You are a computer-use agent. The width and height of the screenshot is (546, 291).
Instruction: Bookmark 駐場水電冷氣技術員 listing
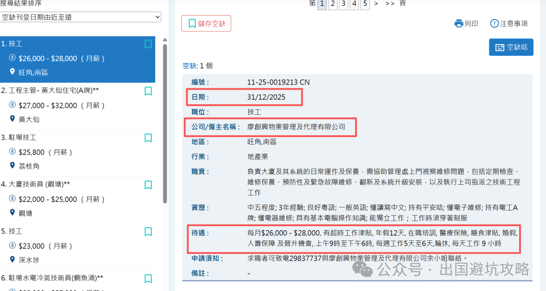pyautogui.click(x=148, y=278)
